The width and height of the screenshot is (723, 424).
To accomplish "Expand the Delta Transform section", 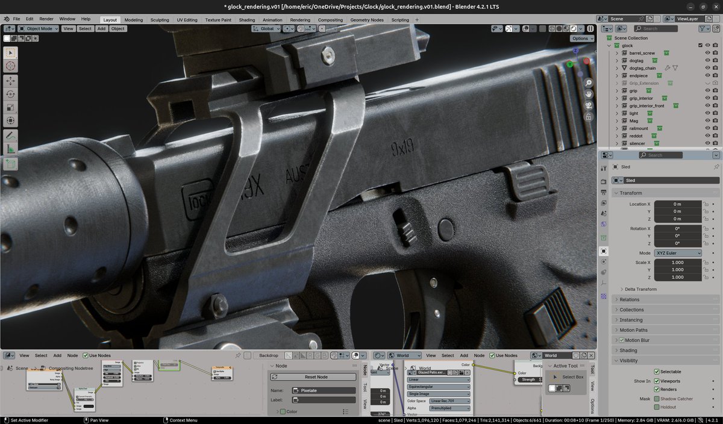I will coord(640,289).
